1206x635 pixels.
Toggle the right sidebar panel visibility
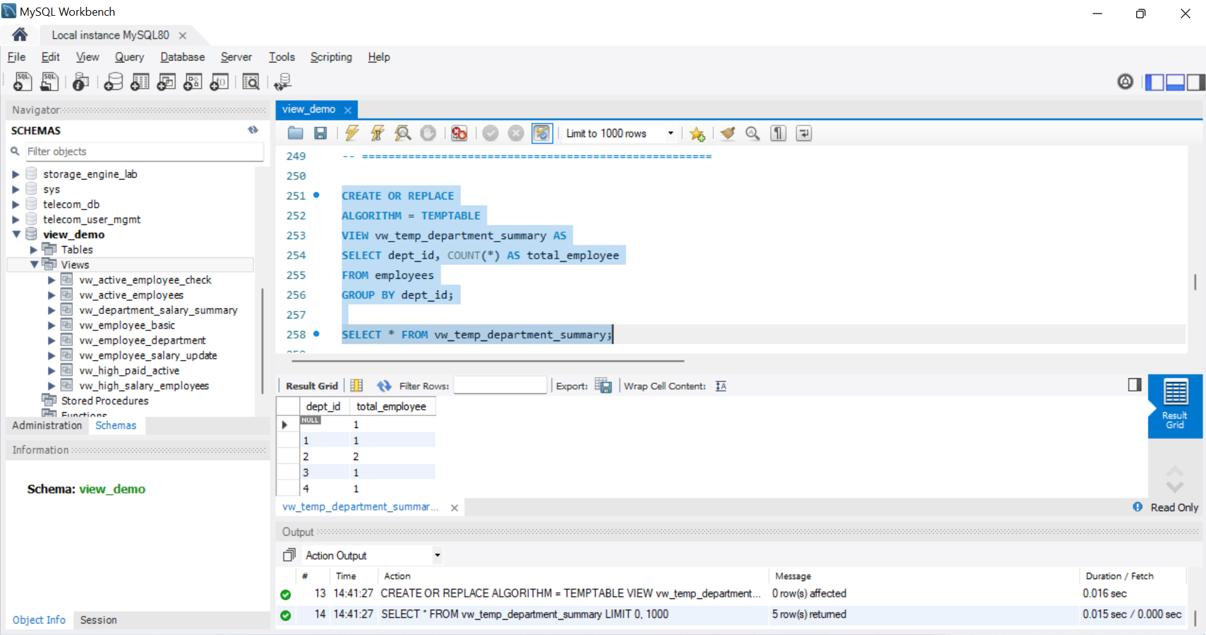[1196, 82]
